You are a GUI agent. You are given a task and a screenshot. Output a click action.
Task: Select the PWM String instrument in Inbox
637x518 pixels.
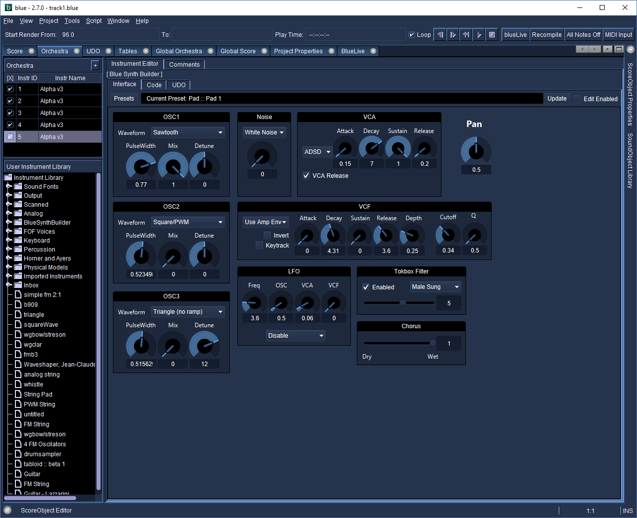[39, 404]
